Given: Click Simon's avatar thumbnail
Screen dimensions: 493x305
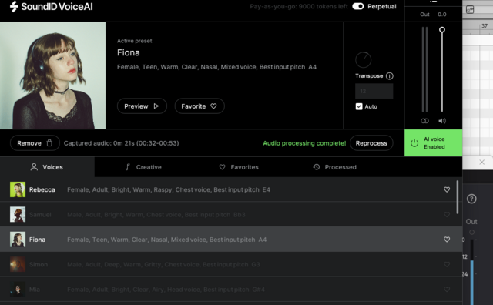Looking at the screenshot, I should click(x=18, y=264).
